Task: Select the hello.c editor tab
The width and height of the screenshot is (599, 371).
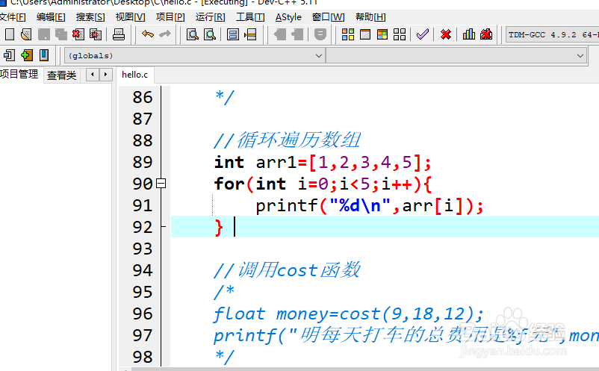Action: tap(135, 75)
